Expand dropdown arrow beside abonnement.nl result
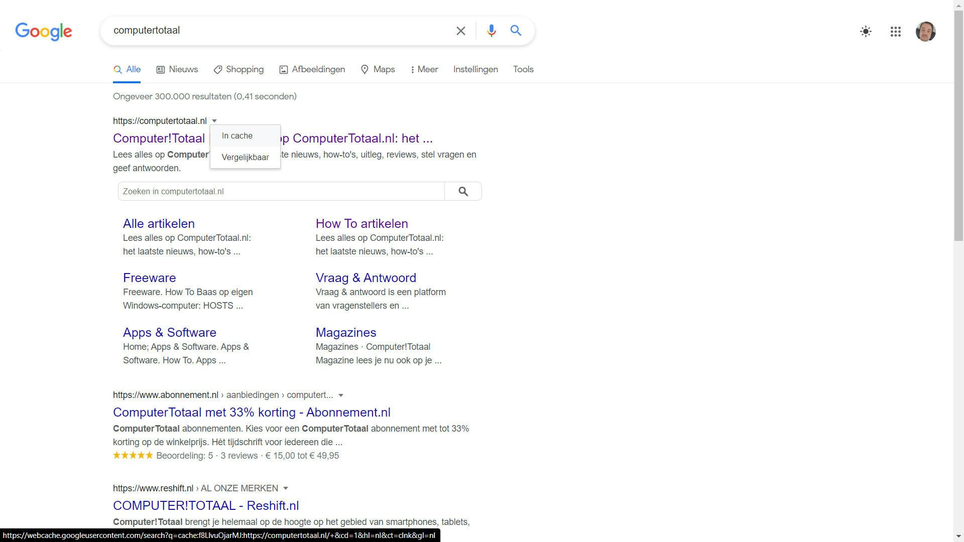The width and height of the screenshot is (964, 542). (341, 395)
